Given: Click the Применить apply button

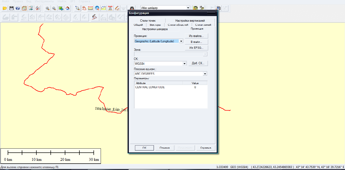Looking at the screenshot, I should pyautogui.click(x=185, y=148).
